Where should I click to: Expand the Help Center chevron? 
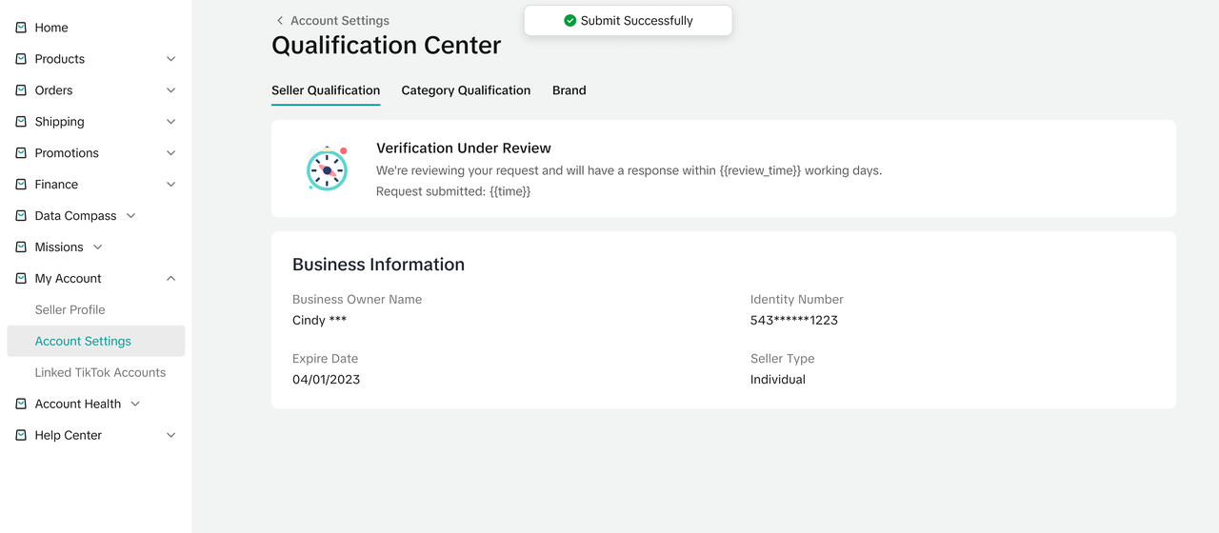[171, 435]
